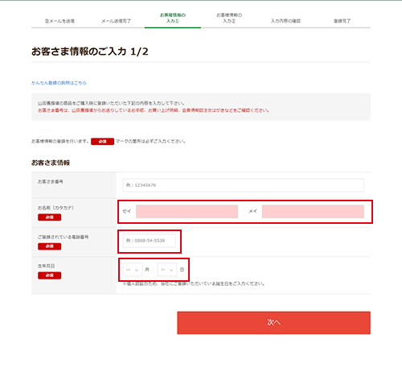The image size is (402, 368).
Task: Click the 必須 badge under 生年月日
Action: pyautogui.click(x=50, y=275)
